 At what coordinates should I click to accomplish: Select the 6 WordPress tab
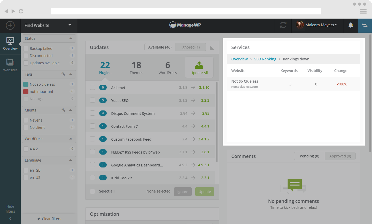pyautogui.click(x=168, y=68)
